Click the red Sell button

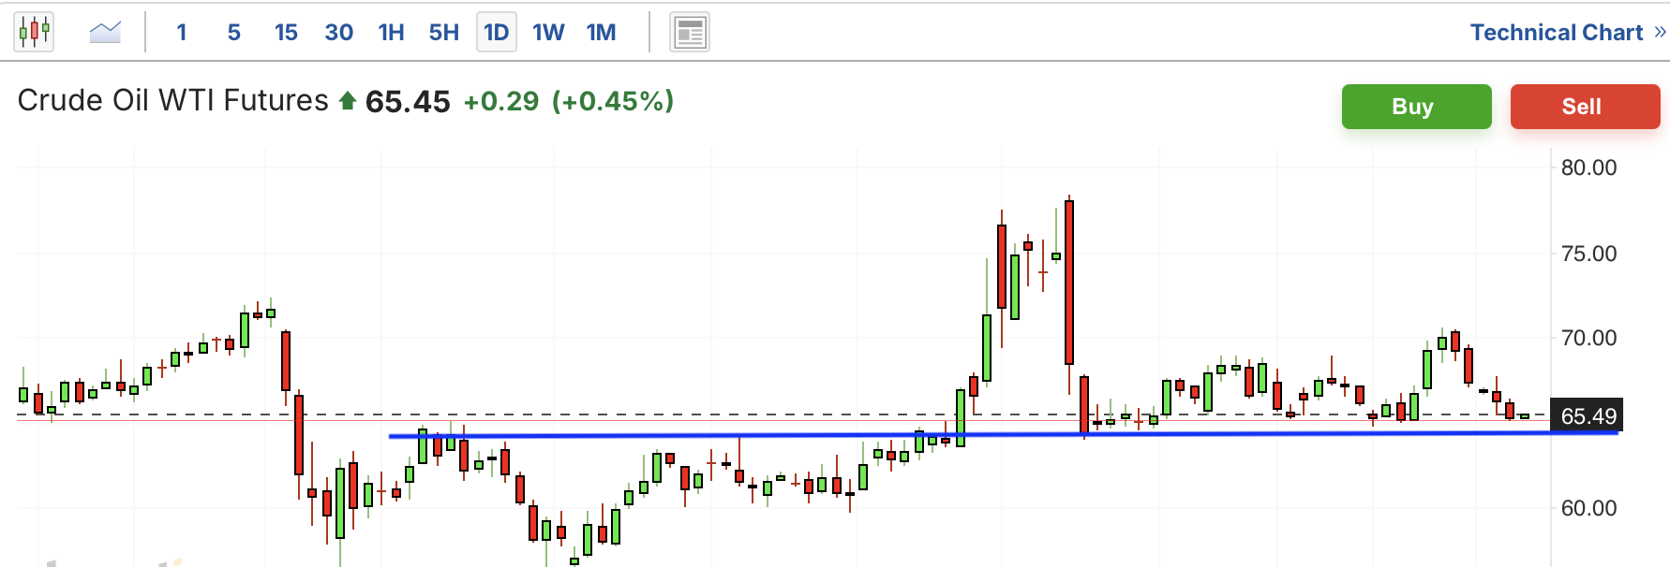pyautogui.click(x=1585, y=107)
